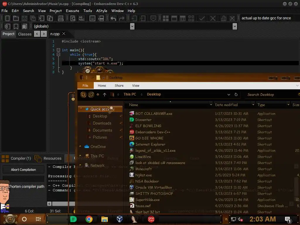Open Task View from the taskbar
This screenshot has height=225, width=300.
pyautogui.click(x=38, y=219)
